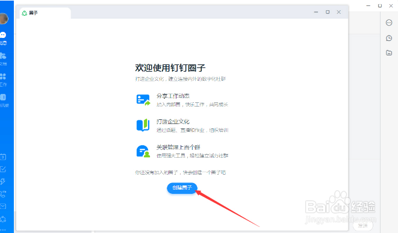Open the to-do checkmark icon in the sidebar
This screenshot has height=233, width=398.
click(x=3, y=169)
